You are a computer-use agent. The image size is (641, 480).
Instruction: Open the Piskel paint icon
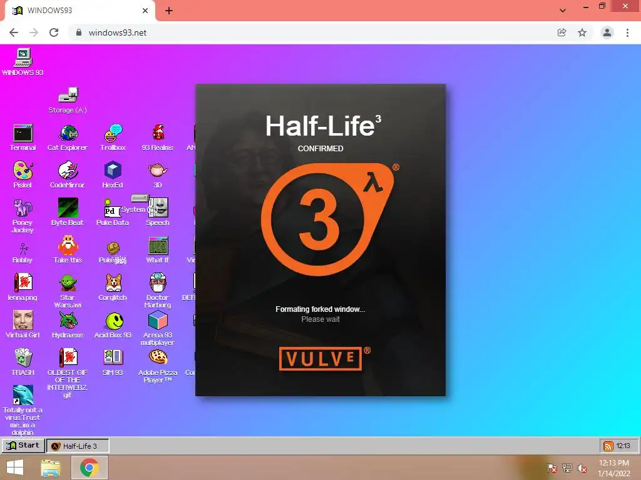[23, 175]
